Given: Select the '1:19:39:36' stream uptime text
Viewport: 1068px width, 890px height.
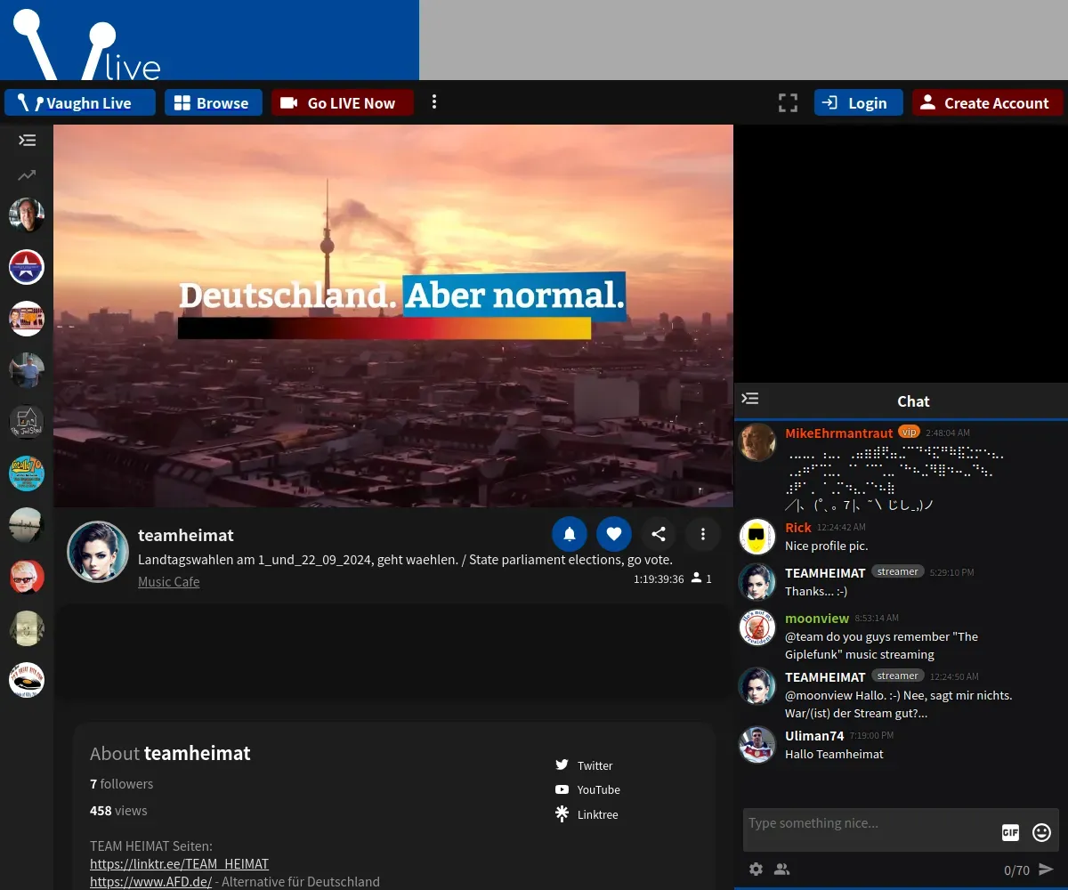Looking at the screenshot, I should point(659,578).
